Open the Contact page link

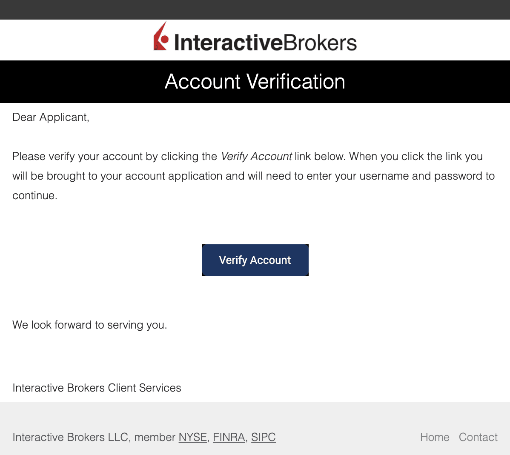478,437
